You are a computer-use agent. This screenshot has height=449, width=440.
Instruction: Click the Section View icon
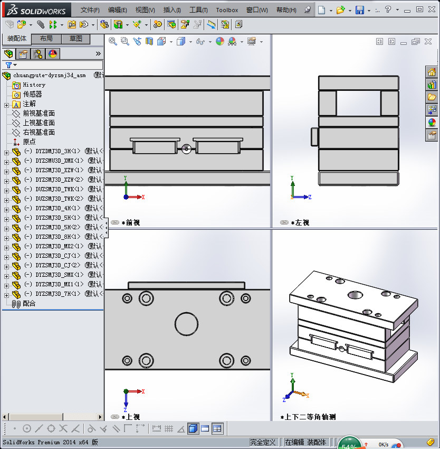click(x=149, y=42)
